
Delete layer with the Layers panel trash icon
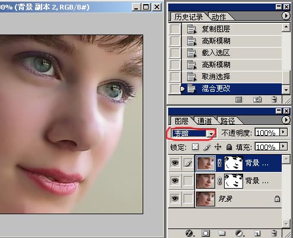(274, 233)
